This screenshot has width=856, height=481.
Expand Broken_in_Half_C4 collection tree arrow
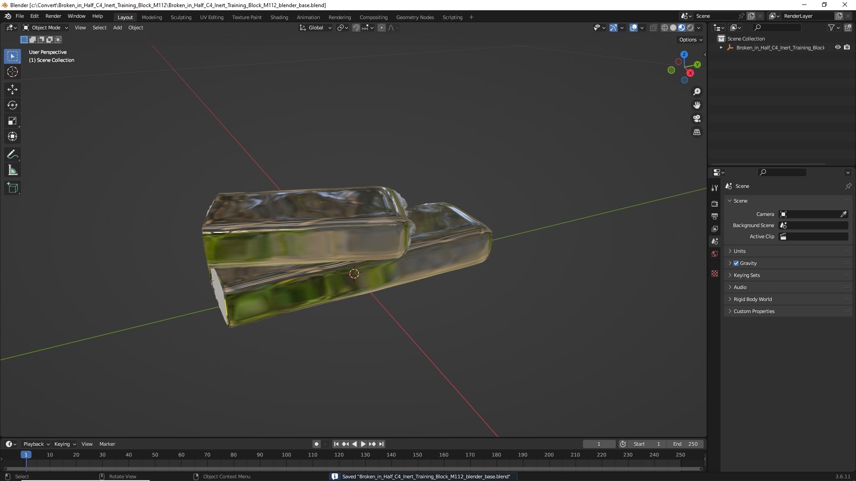pyautogui.click(x=721, y=48)
